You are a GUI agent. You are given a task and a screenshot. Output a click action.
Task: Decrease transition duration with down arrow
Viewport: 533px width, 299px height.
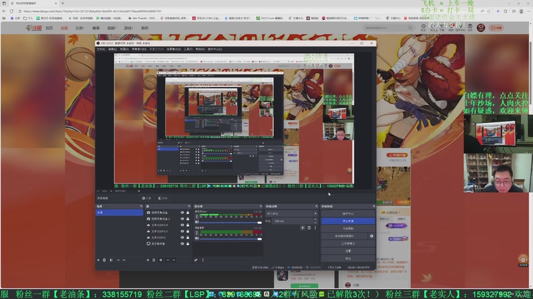pos(315,223)
